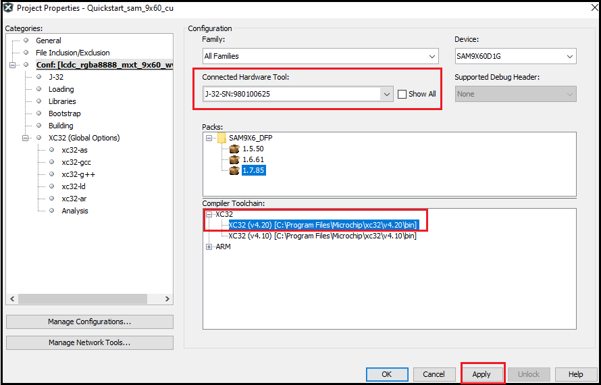This screenshot has width=601, height=385.
Task: Select XC32 (Global Options) category
Action: [x=84, y=138]
